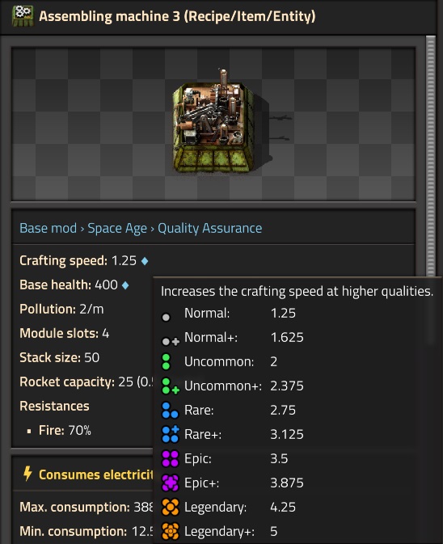Image resolution: width=443 pixels, height=544 pixels.
Task: Click the Uncommon green quality icon
Action: 167,362
